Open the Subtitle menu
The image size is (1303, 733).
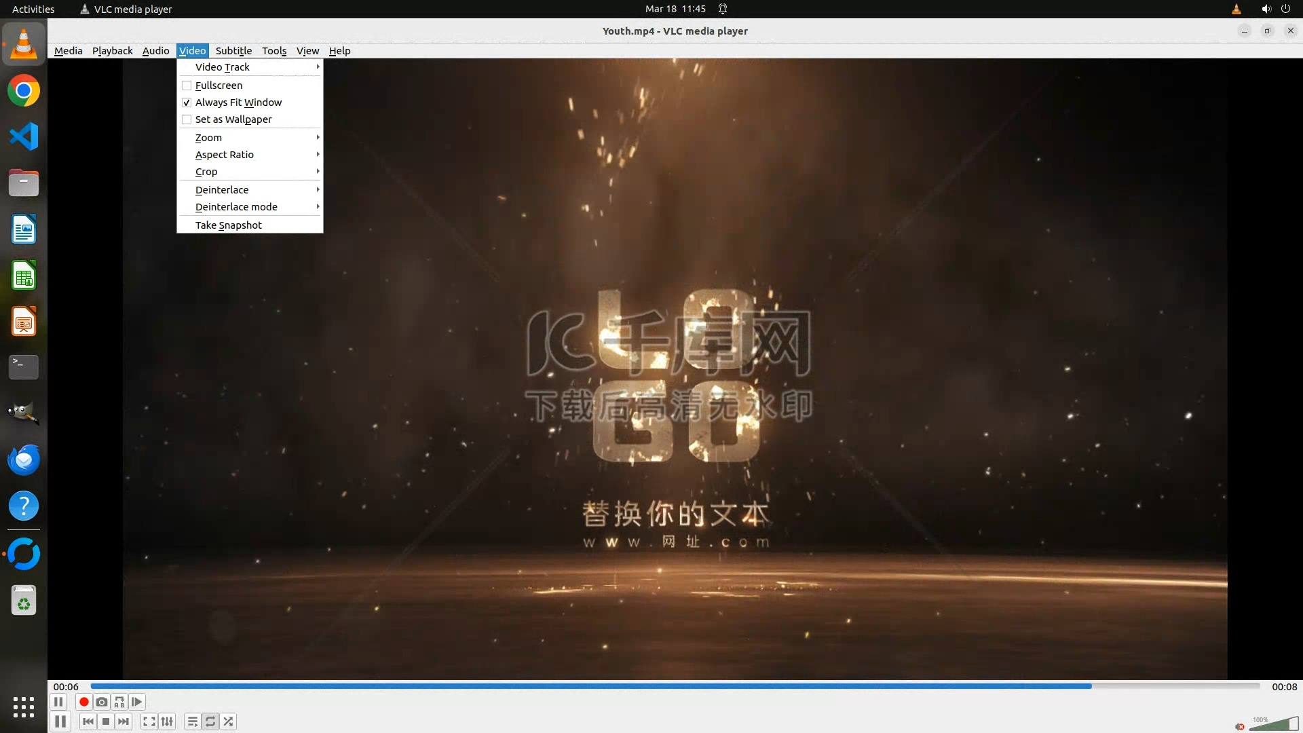point(233,51)
